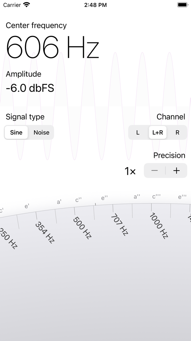Image resolution: width=191 pixels, height=341 pixels.
Task: Tap the 1000 Hz mark on dial
Action: pyautogui.click(x=159, y=226)
